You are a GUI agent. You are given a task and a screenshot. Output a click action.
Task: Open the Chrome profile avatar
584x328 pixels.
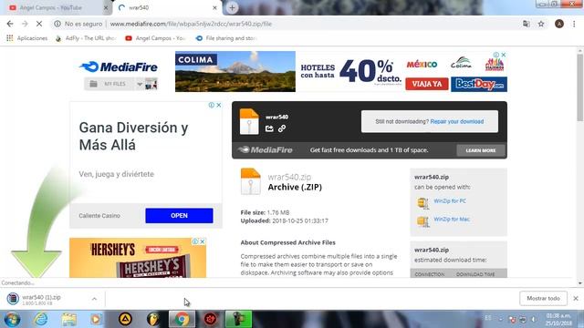point(559,24)
